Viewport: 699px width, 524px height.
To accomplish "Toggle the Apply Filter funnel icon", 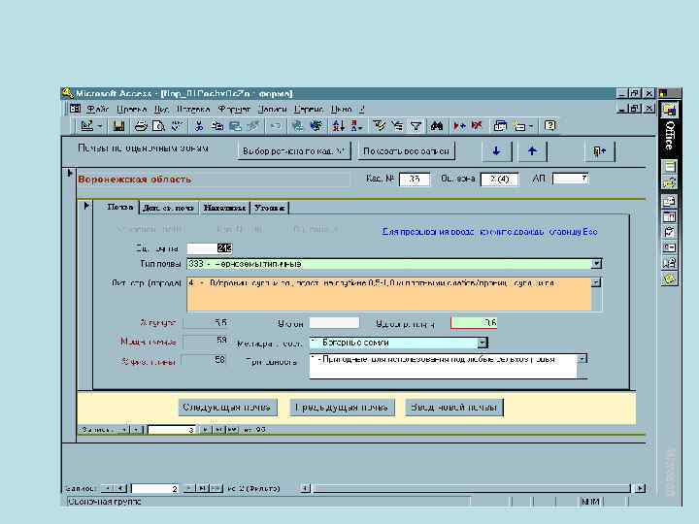I will coord(416,126).
